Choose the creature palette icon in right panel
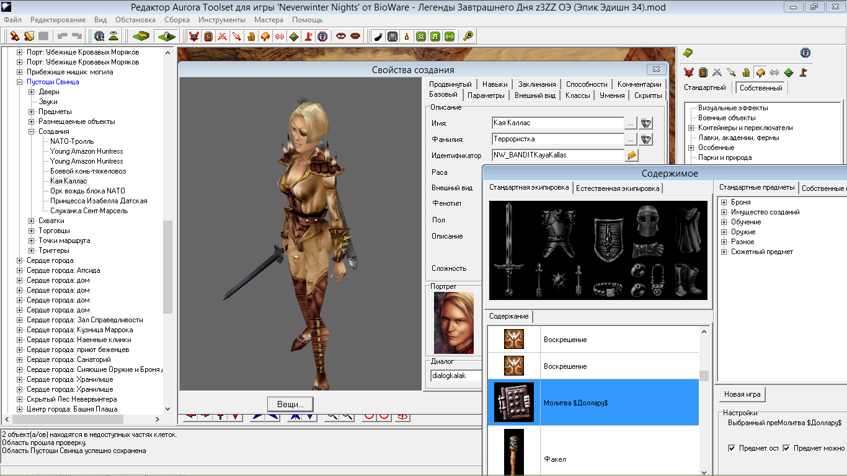Image resolution: width=847 pixels, height=476 pixels. (688, 73)
